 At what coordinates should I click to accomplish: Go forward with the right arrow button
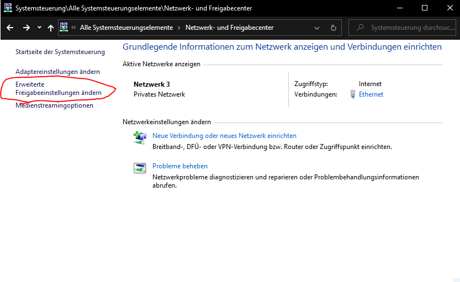tap(27, 28)
